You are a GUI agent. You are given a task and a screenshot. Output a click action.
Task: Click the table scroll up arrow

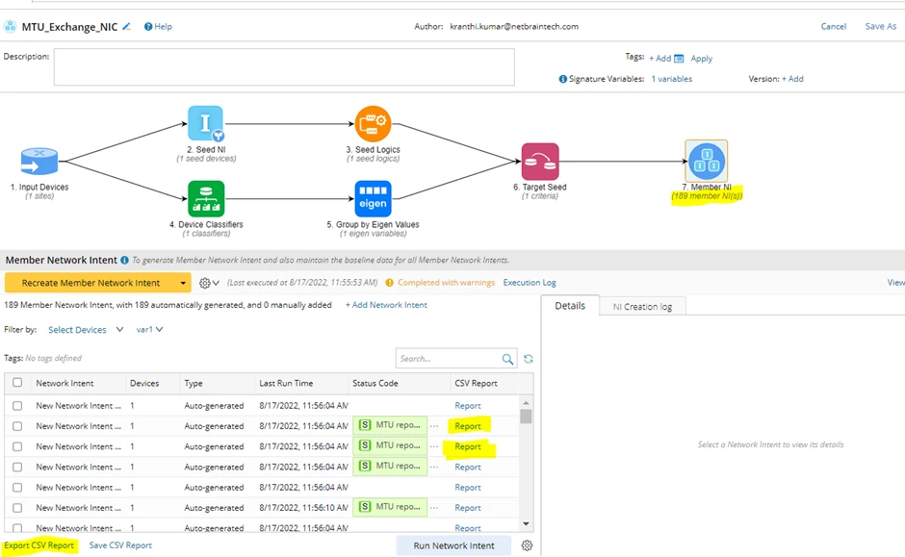point(526,402)
